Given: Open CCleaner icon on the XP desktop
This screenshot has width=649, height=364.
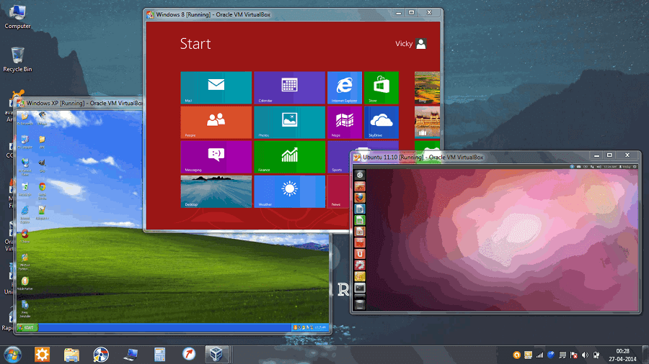Looking at the screenshot, I should (25, 236).
